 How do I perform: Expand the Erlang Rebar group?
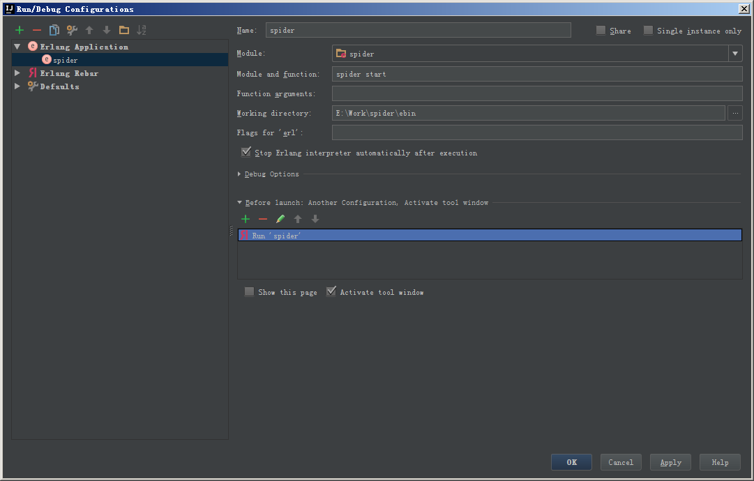[x=17, y=72]
